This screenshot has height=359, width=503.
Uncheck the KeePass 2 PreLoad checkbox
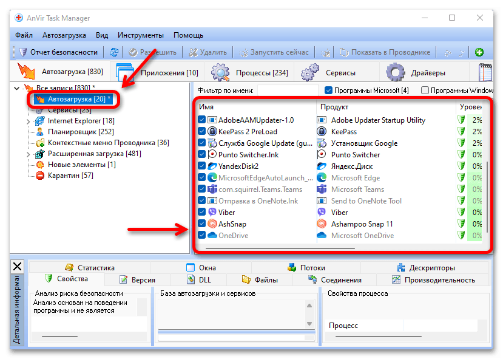coord(201,131)
